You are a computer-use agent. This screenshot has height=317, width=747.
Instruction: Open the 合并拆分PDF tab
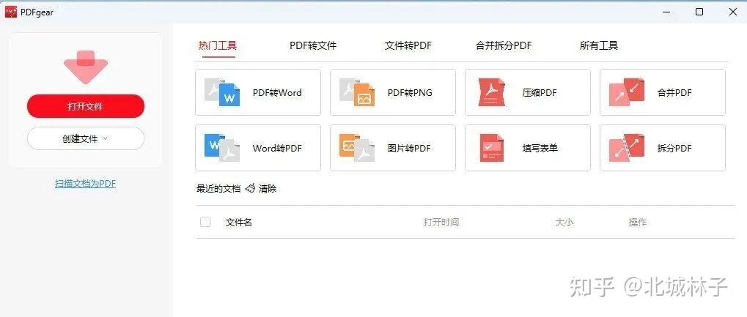click(504, 45)
